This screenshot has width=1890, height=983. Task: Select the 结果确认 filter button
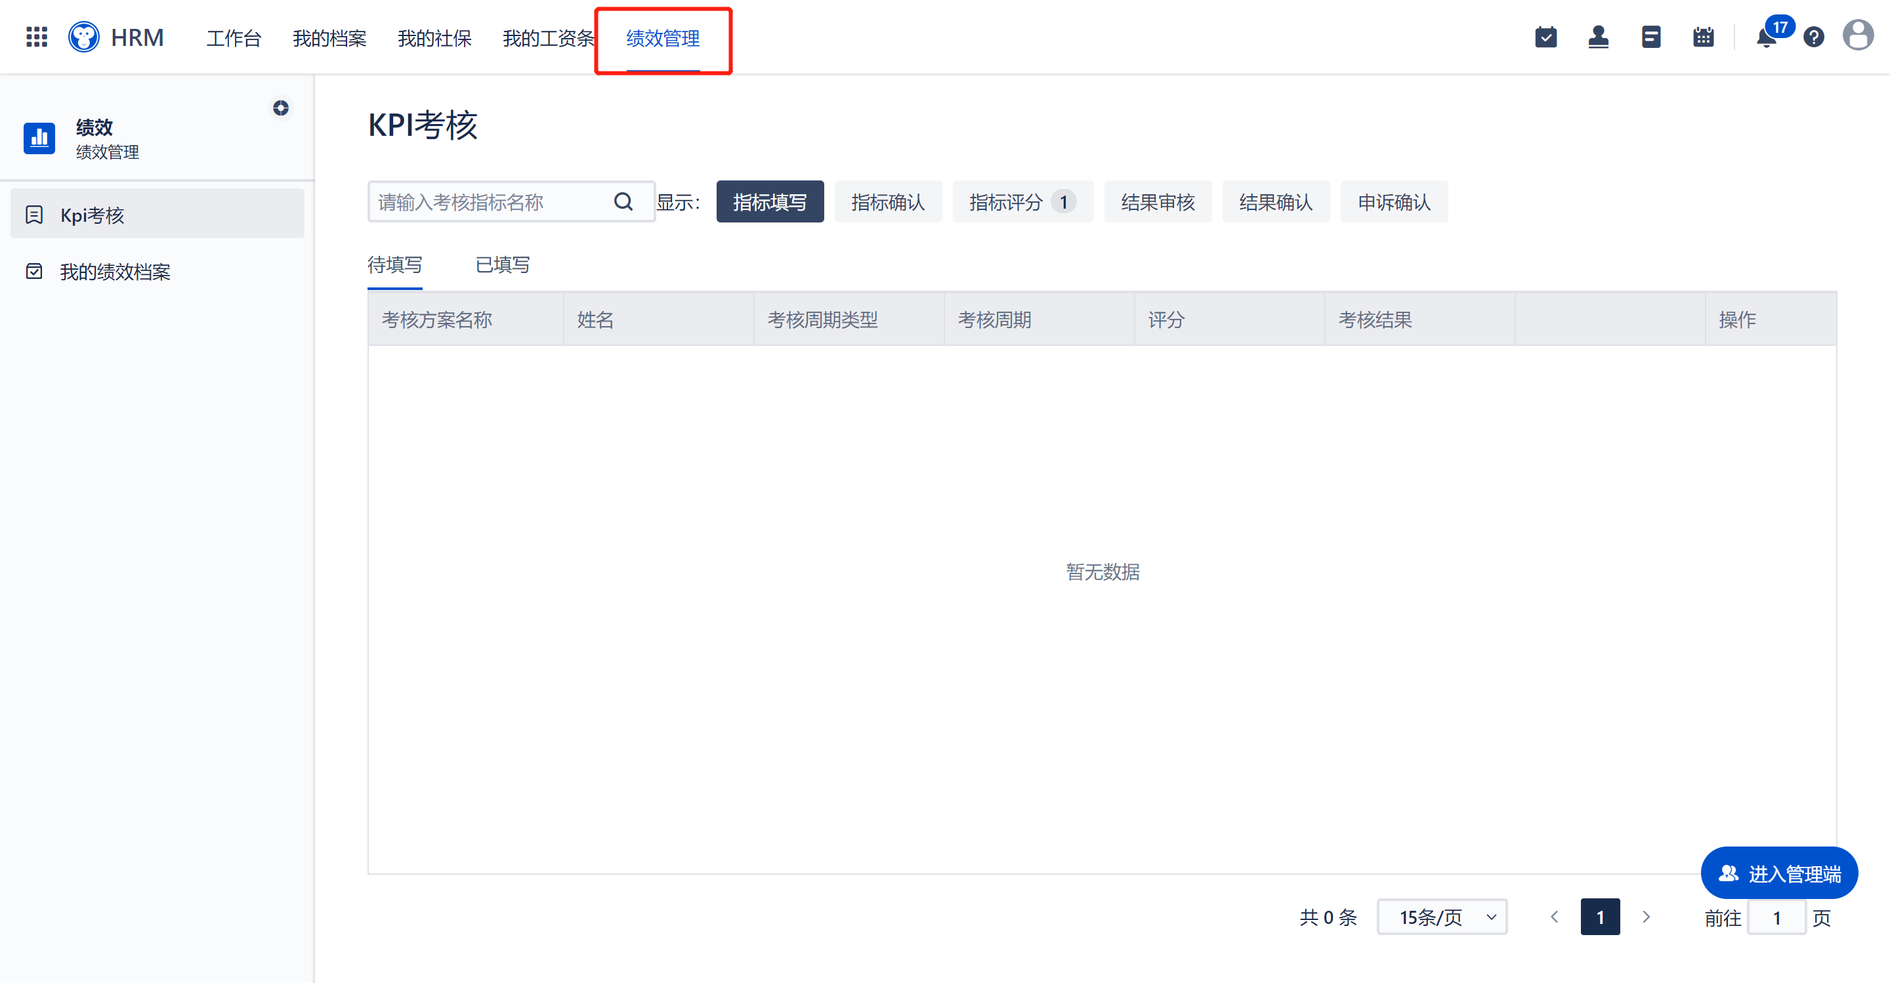tap(1276, 201)
